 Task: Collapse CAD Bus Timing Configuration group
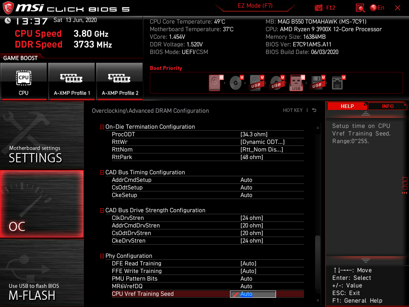click(x=102, y=173)
